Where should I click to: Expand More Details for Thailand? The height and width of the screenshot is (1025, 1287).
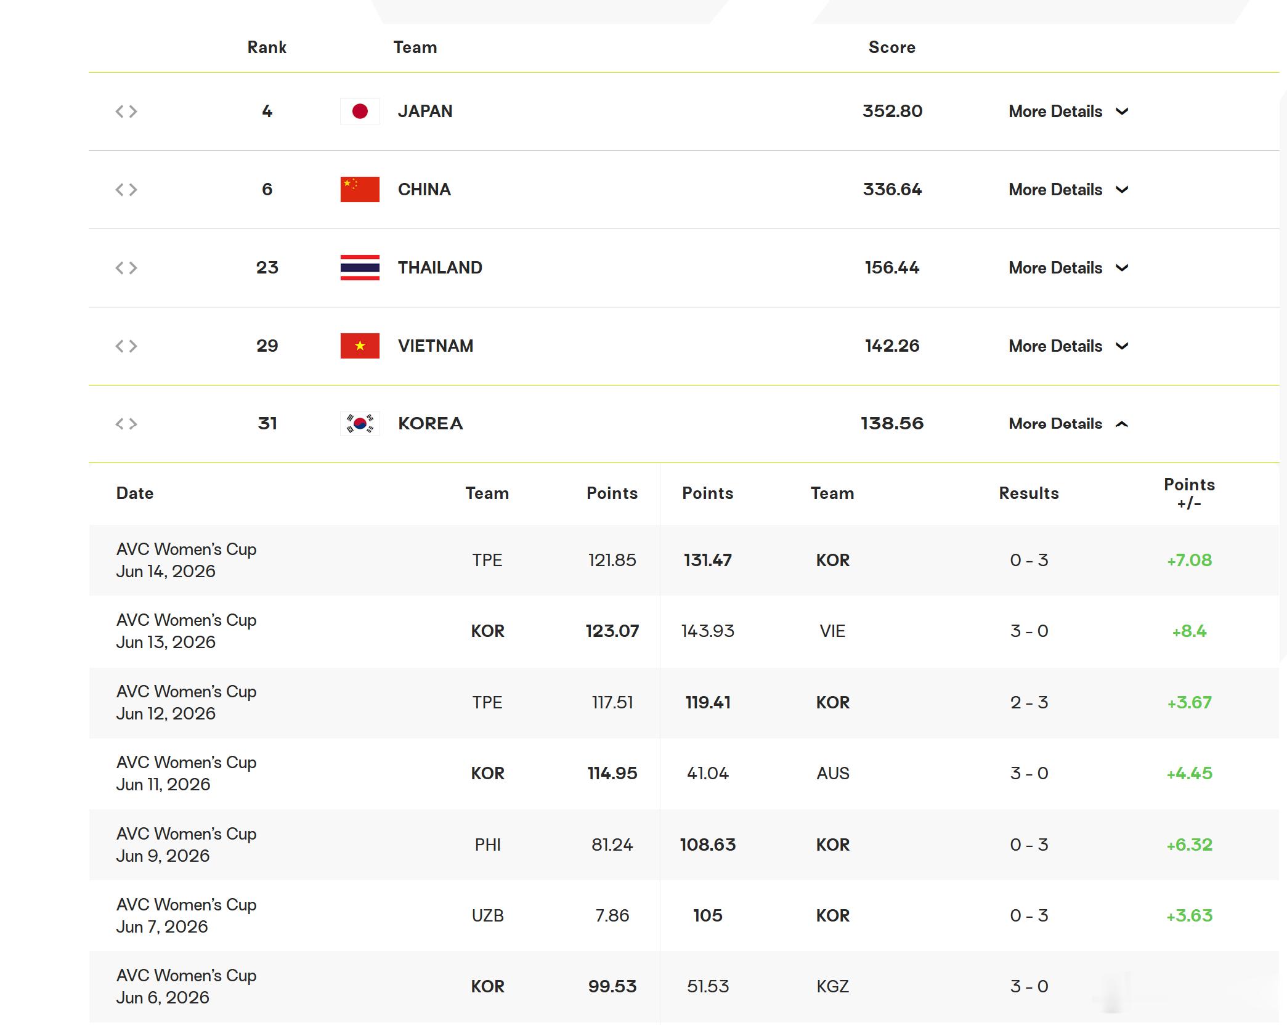tap(1068, 267)
